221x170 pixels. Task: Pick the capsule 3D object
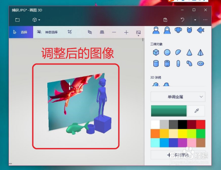pyautogui.click(x=178, y=64)
